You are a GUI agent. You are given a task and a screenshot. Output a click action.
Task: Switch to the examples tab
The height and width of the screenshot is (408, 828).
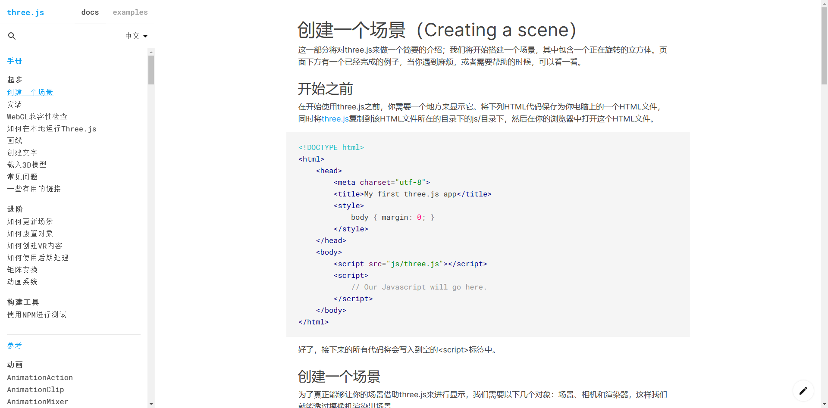pos(130,12)
